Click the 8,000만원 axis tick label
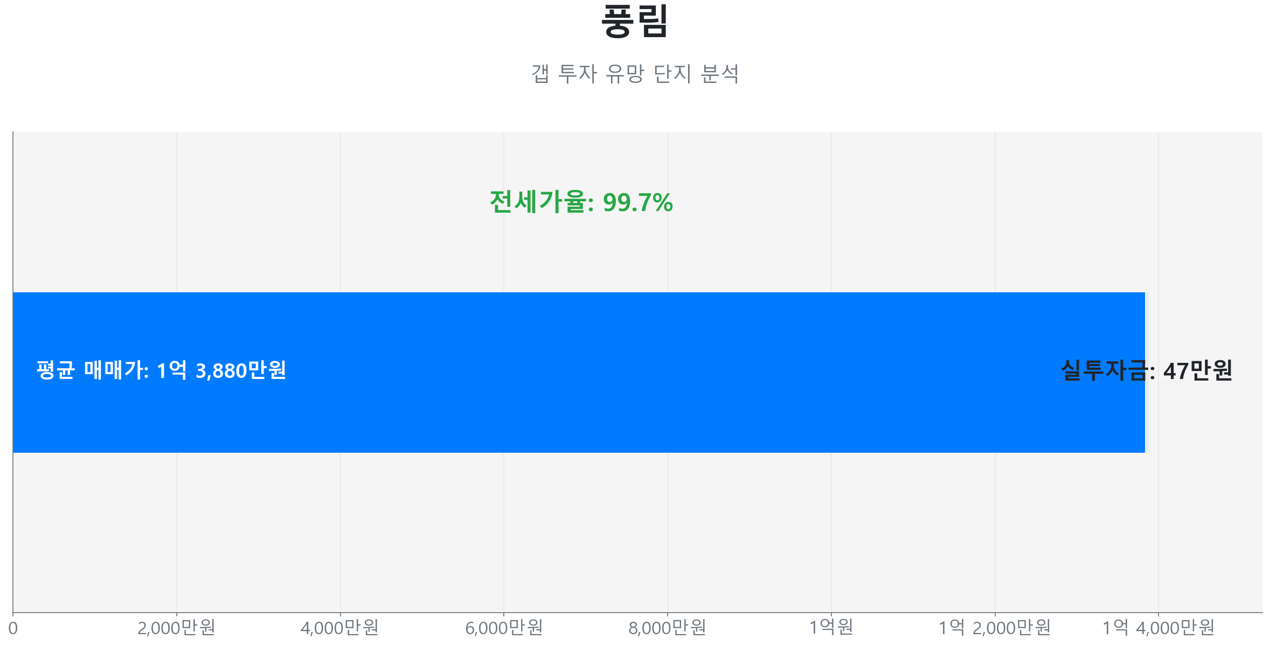 coord(668,628)
